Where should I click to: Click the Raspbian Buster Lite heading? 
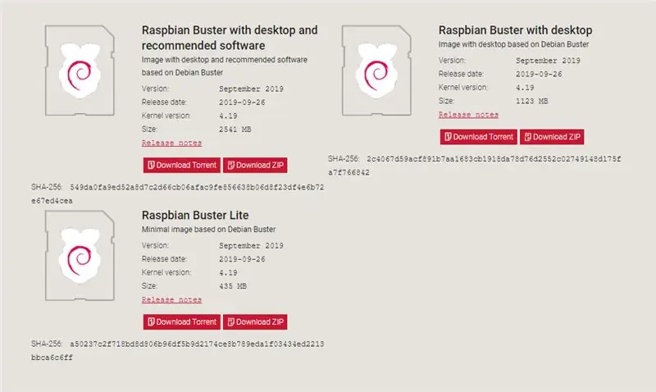tap(195, 215)
